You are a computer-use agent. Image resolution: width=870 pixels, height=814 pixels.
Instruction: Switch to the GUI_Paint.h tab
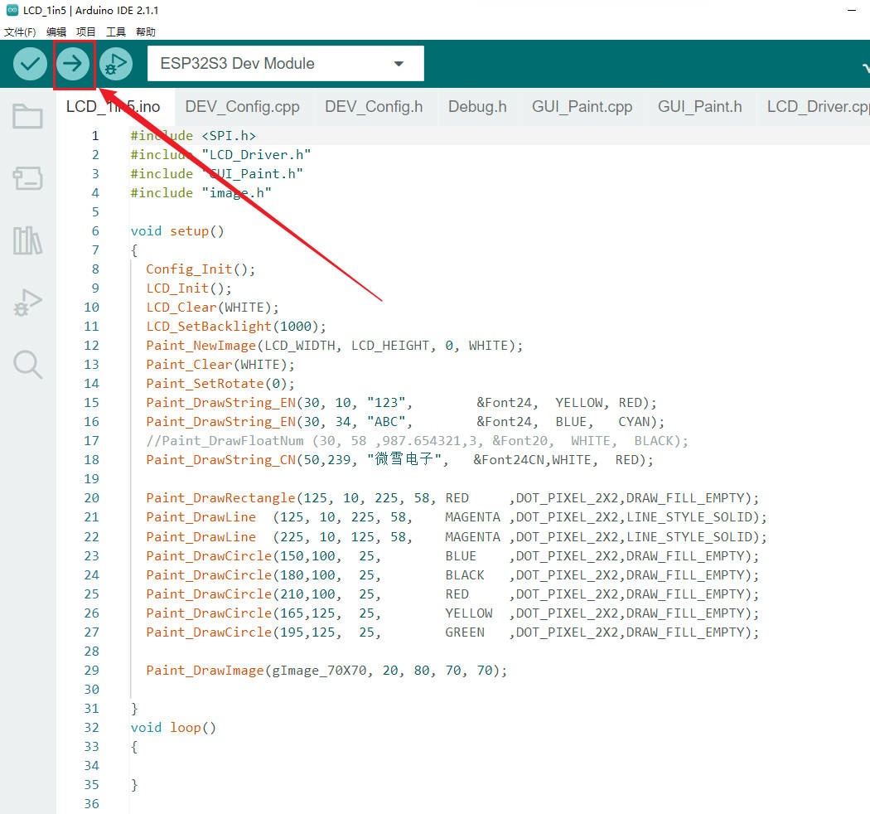(699, 107)
